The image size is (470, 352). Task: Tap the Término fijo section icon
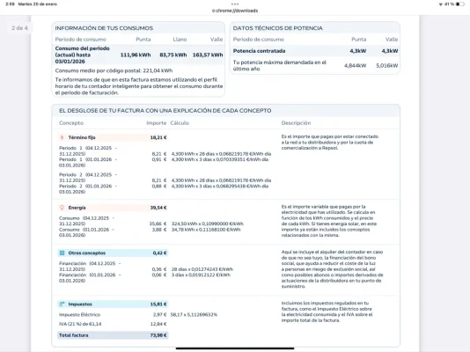coord(62,137)
